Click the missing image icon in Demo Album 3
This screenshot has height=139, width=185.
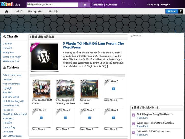coord(65,118)
